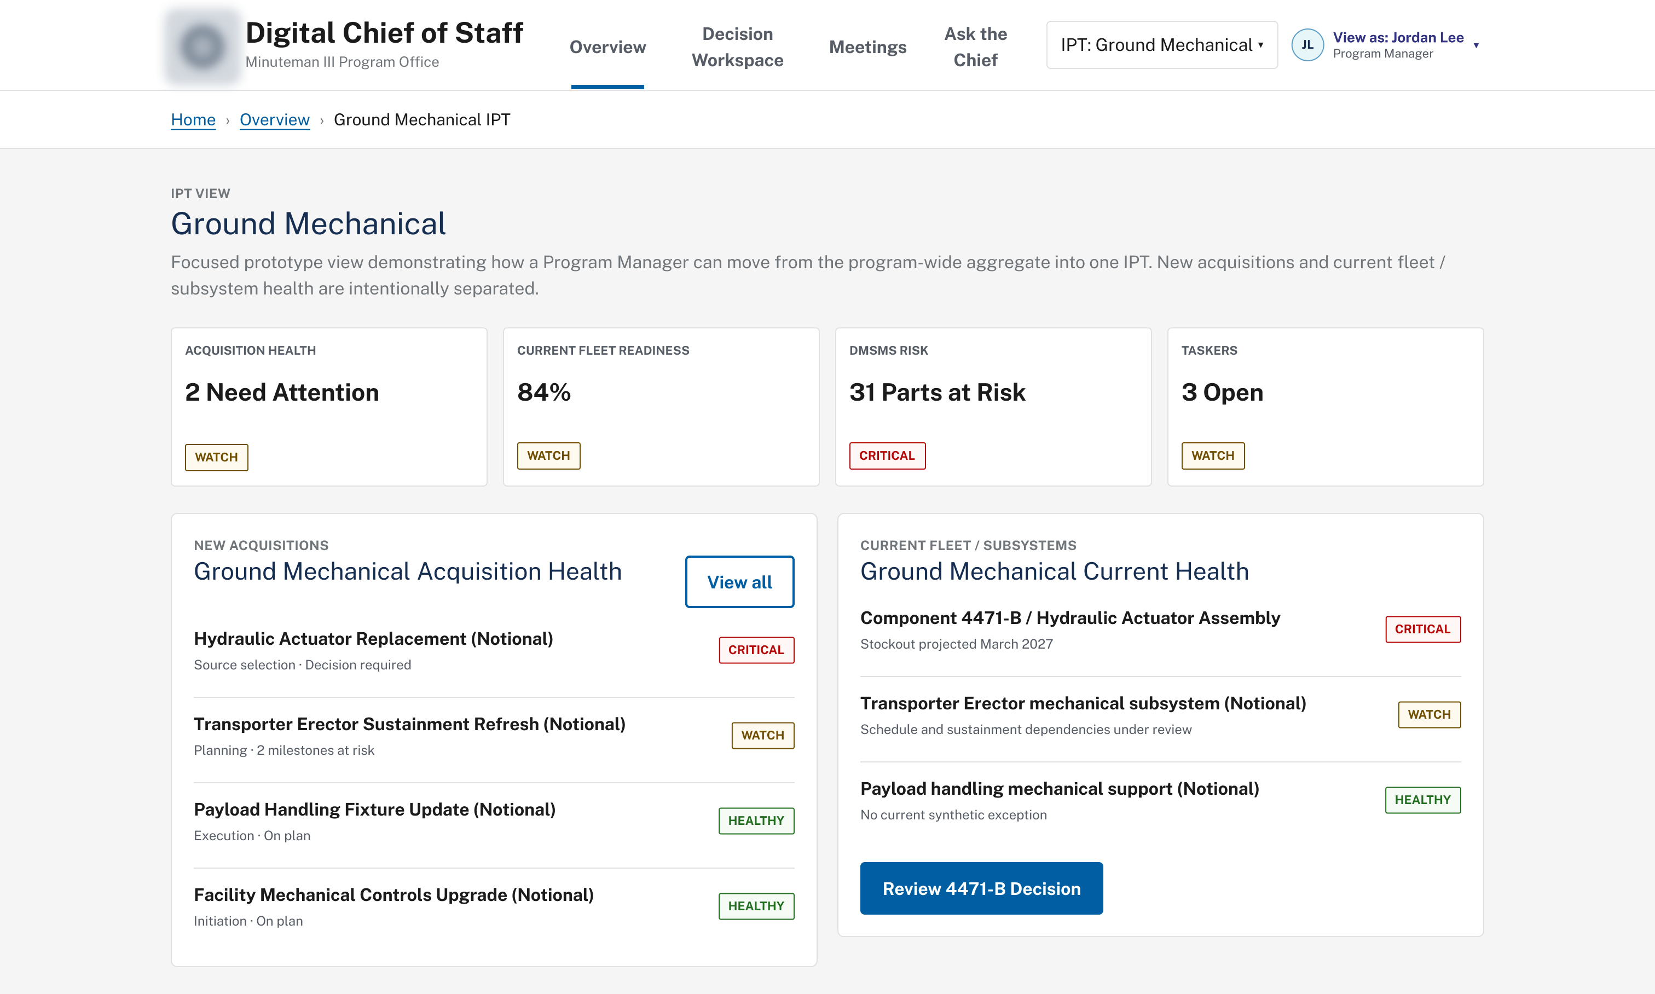Viewport: 1655px width, 994px height.
Task: Open the IPT: Ground Mechanical selector
Action: 1161,45
